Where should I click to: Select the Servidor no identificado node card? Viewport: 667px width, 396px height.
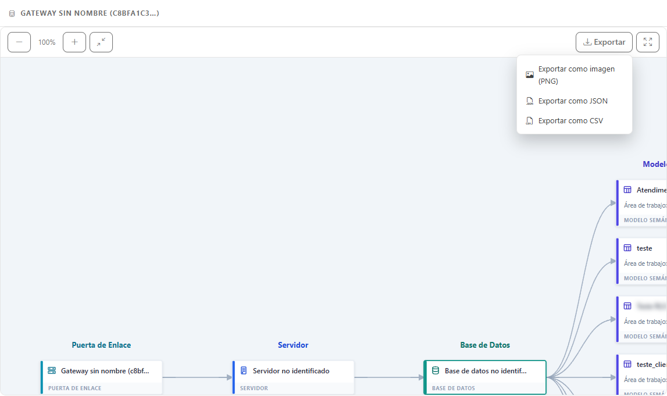click(293, 377)
